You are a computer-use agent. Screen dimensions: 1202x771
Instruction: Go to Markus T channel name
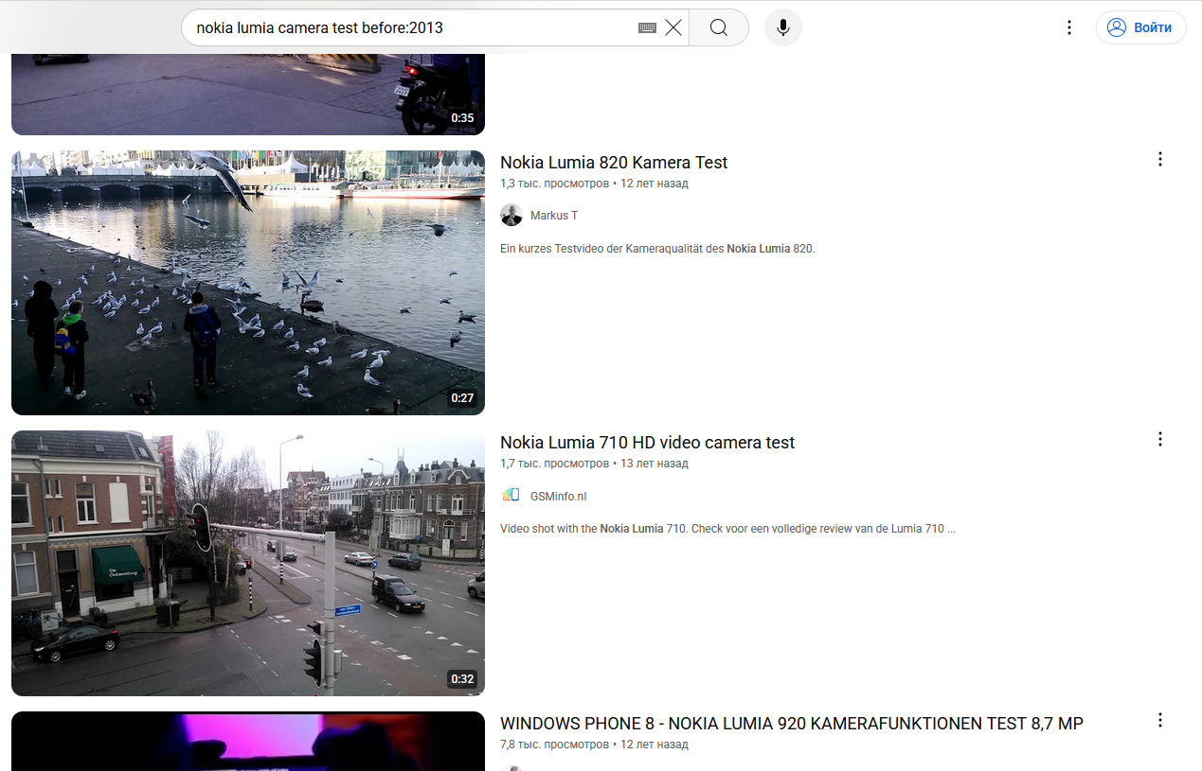tap(554, 216)
